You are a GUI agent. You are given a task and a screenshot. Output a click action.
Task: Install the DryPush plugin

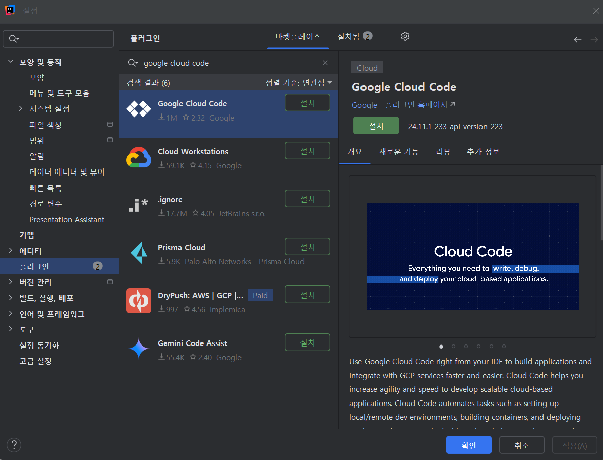click(307, 294)
